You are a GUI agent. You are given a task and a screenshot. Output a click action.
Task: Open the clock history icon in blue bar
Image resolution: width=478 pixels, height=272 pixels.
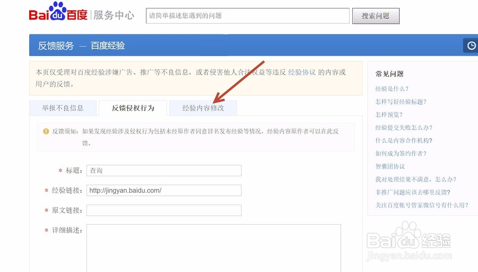(x=471, y=45)
